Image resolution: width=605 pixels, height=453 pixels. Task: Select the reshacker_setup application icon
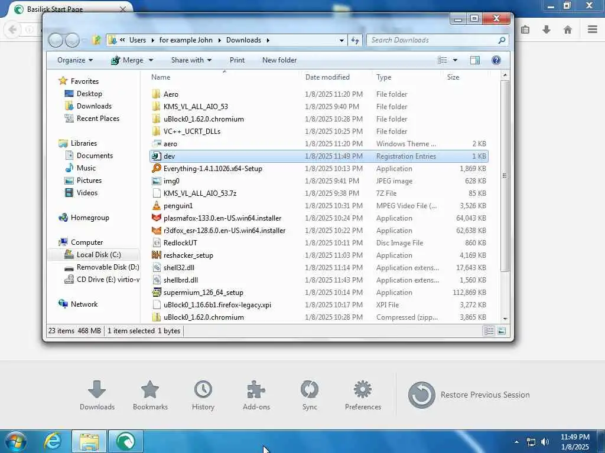click(156, 255)
